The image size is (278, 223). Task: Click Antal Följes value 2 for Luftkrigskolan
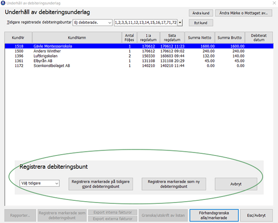click(130, 56)
